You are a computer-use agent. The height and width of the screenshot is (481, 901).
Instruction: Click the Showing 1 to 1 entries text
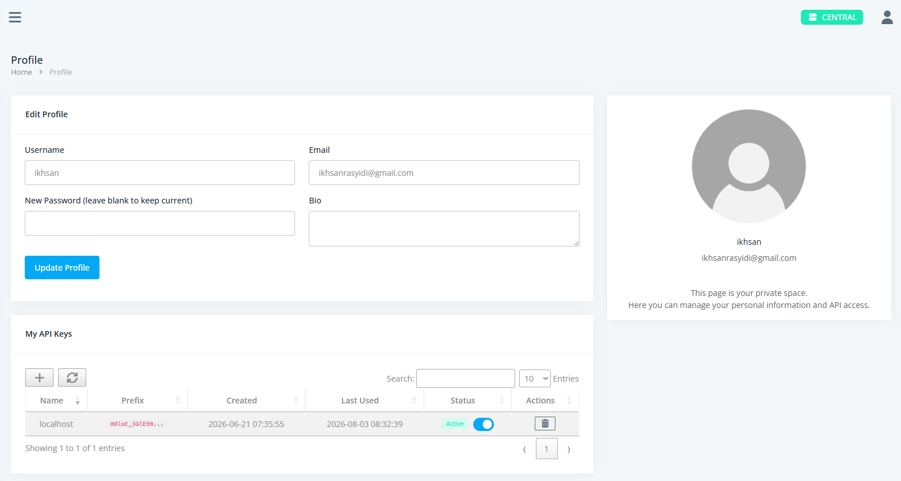75,448
